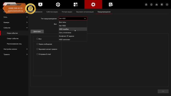The width and height of the screenshot is (171, 96).
Task: Open 'Норм событие' in the sidebar
Action: pos(14,33)
